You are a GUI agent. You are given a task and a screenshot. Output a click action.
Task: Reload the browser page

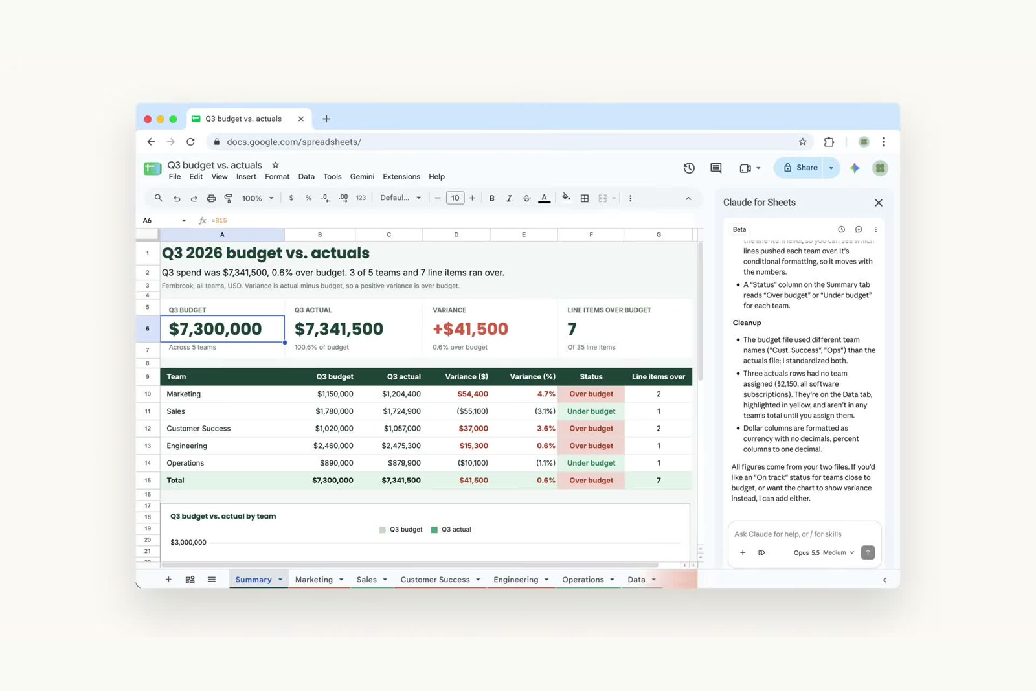[x=190, y=142]
